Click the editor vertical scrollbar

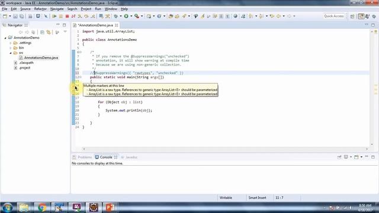click(x=372, y=88)
